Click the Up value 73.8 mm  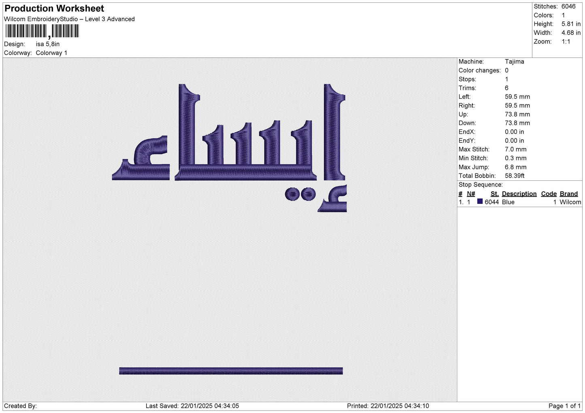pyautogui.click(x=517, y=114)
